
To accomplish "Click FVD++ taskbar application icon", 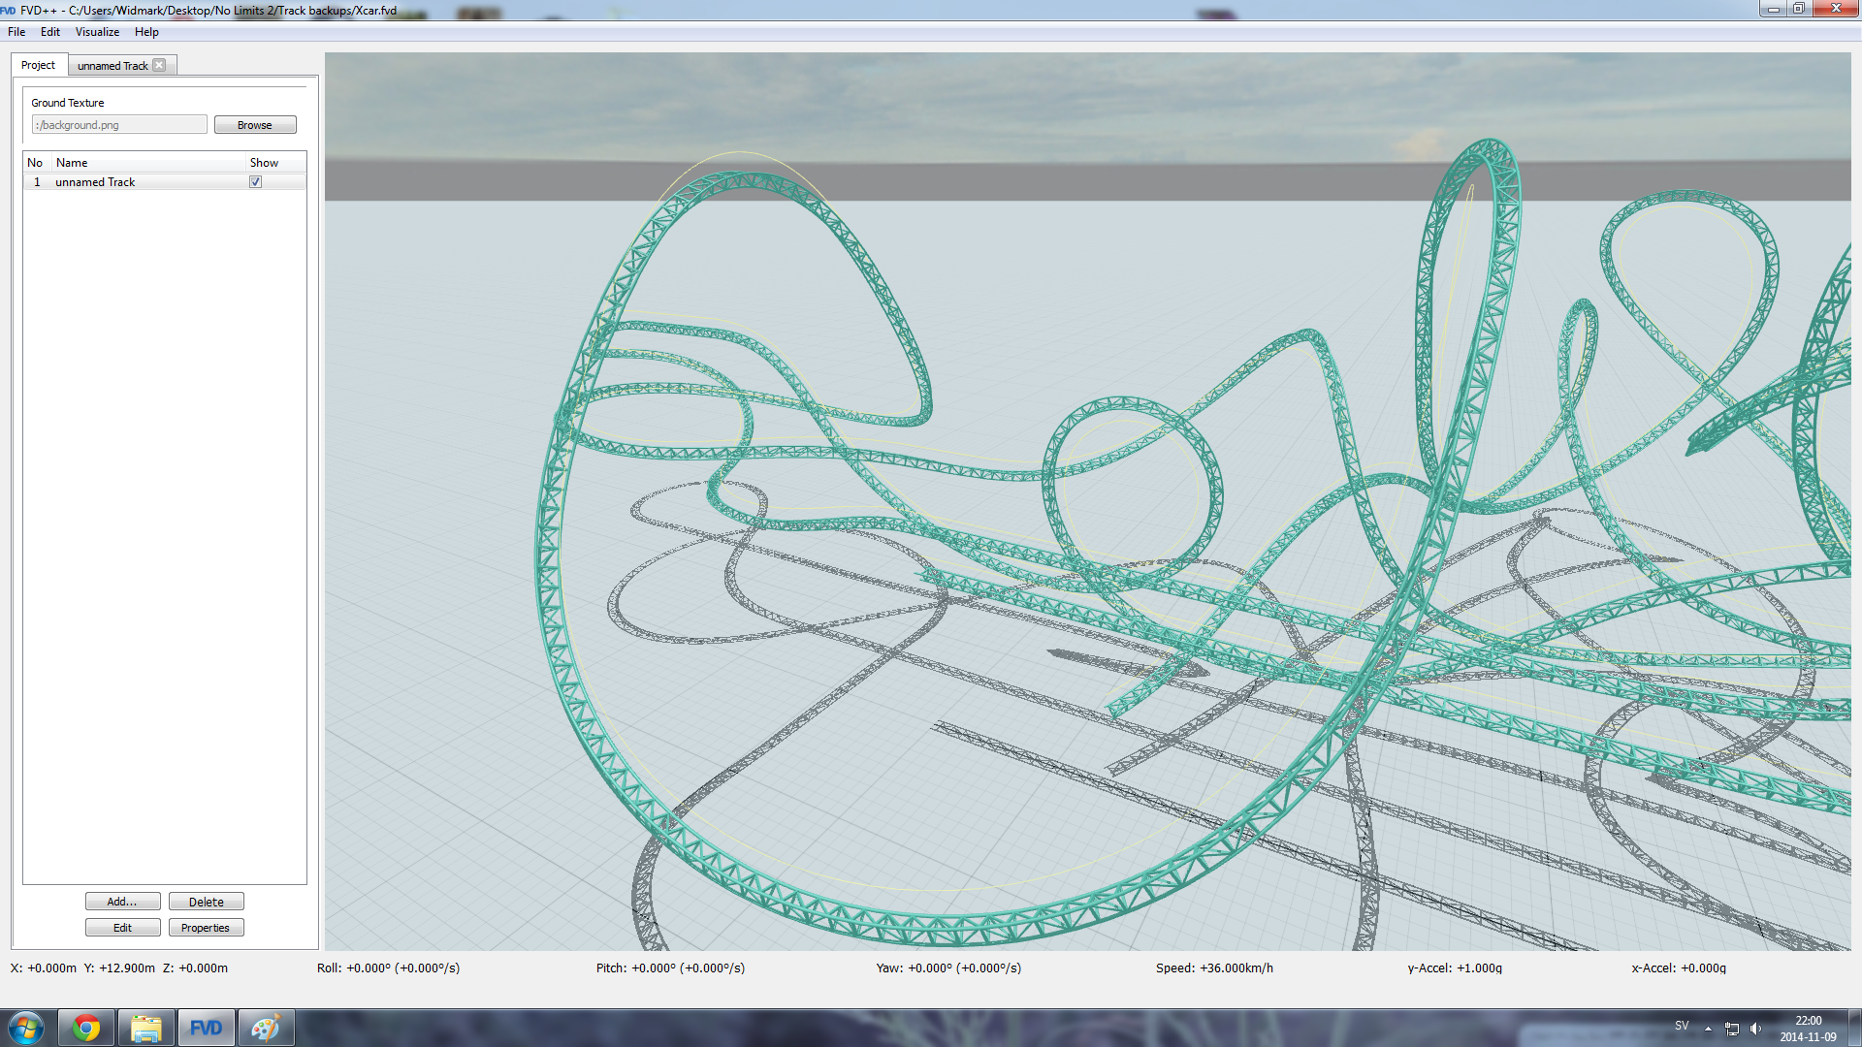I will [206, 1028].
